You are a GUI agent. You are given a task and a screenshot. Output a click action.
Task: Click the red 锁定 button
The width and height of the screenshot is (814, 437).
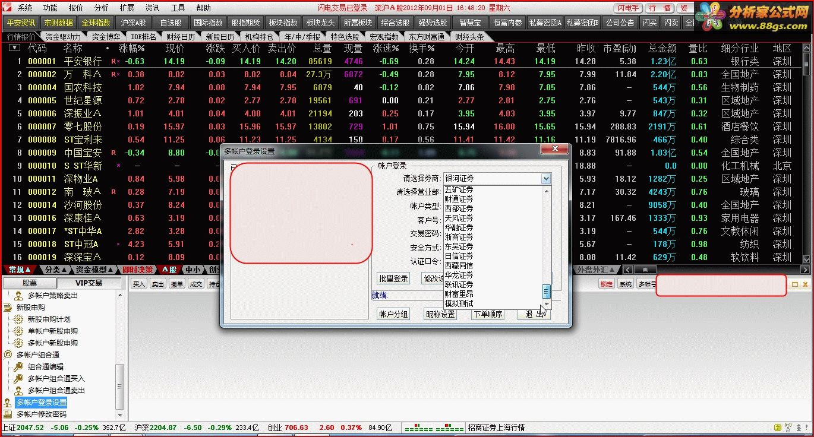pos(606,284)
